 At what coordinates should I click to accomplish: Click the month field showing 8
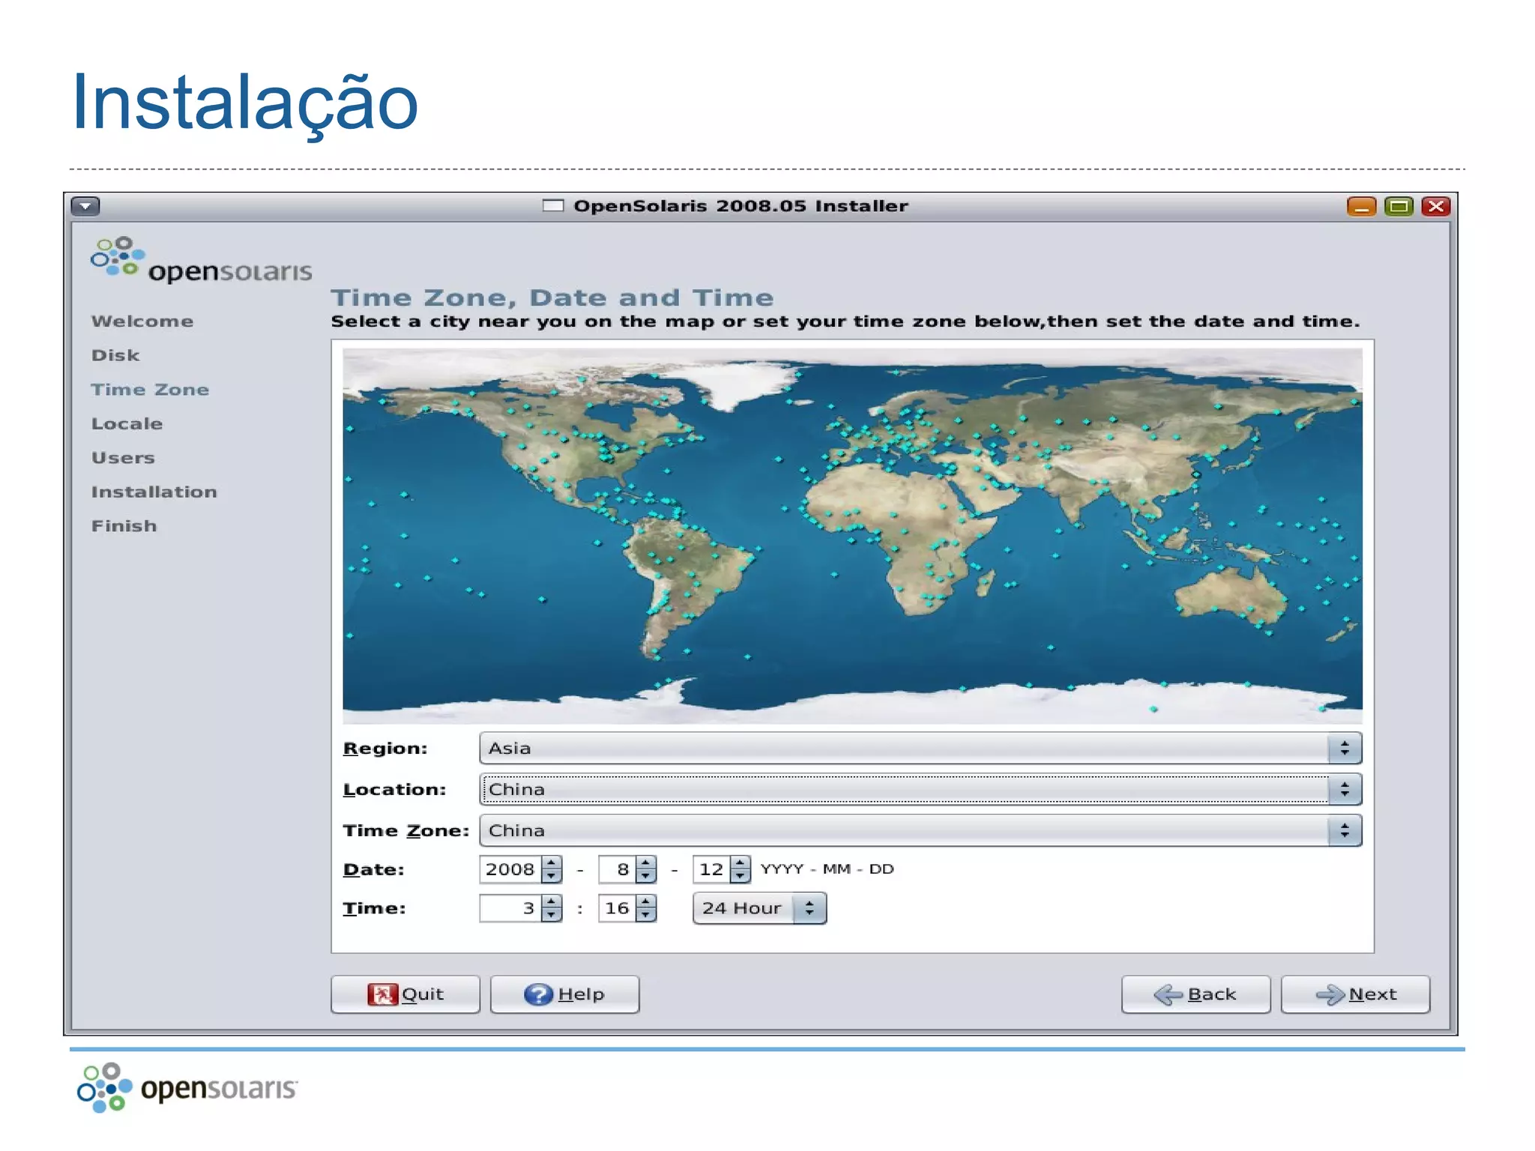pos(617,869)
